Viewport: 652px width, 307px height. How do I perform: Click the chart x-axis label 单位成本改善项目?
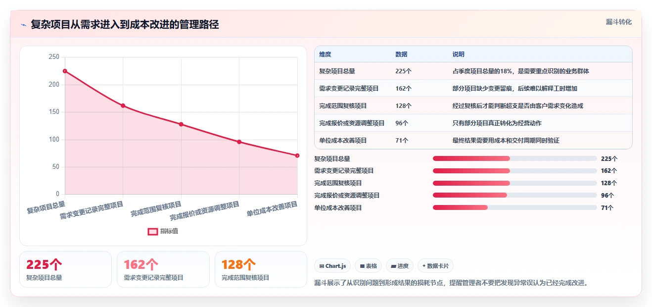pos(273,208)
